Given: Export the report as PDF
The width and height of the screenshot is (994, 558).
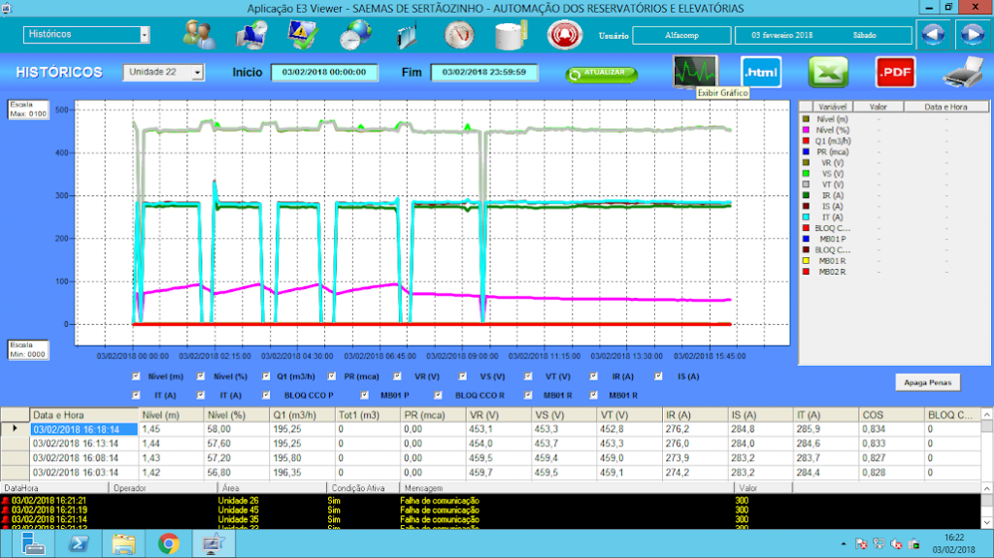Looking at the screenshot, I should (895, 72).
